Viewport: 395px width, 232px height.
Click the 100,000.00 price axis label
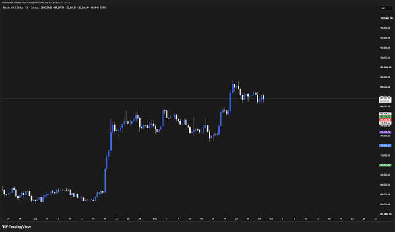click(x=386, y=19)
